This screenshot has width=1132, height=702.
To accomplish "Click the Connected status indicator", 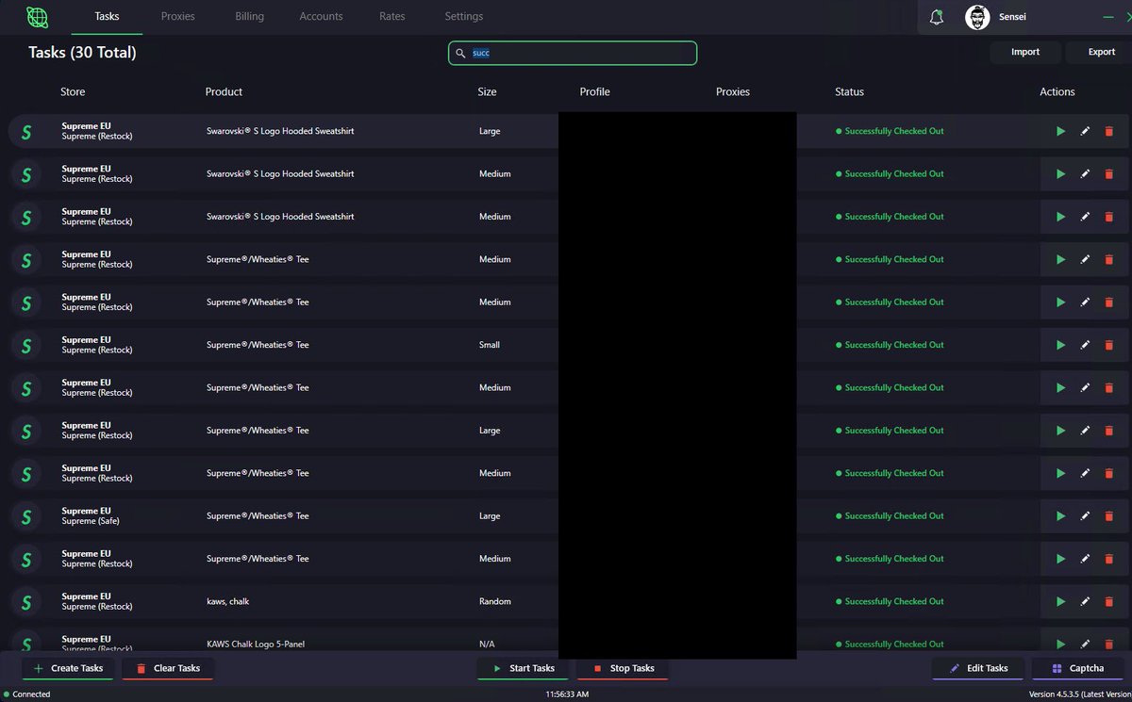I will point(27,694).
